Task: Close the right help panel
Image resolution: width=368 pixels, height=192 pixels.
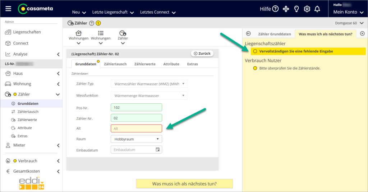Action: (x=362, y=33)
